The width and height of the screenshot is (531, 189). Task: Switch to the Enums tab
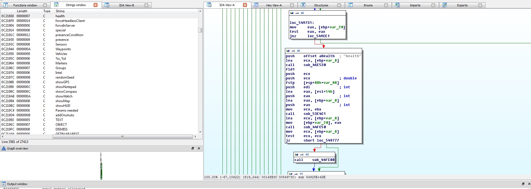(x=368, y=5)
